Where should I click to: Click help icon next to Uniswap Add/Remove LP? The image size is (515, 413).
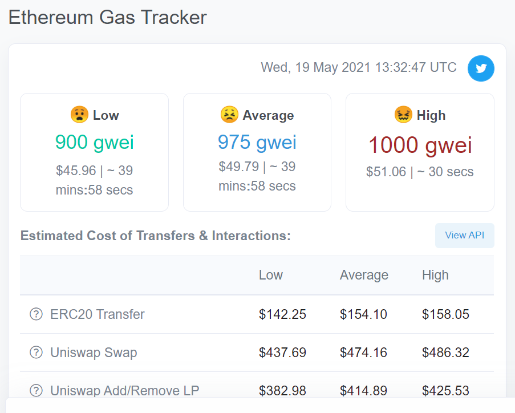pos(36,390)
